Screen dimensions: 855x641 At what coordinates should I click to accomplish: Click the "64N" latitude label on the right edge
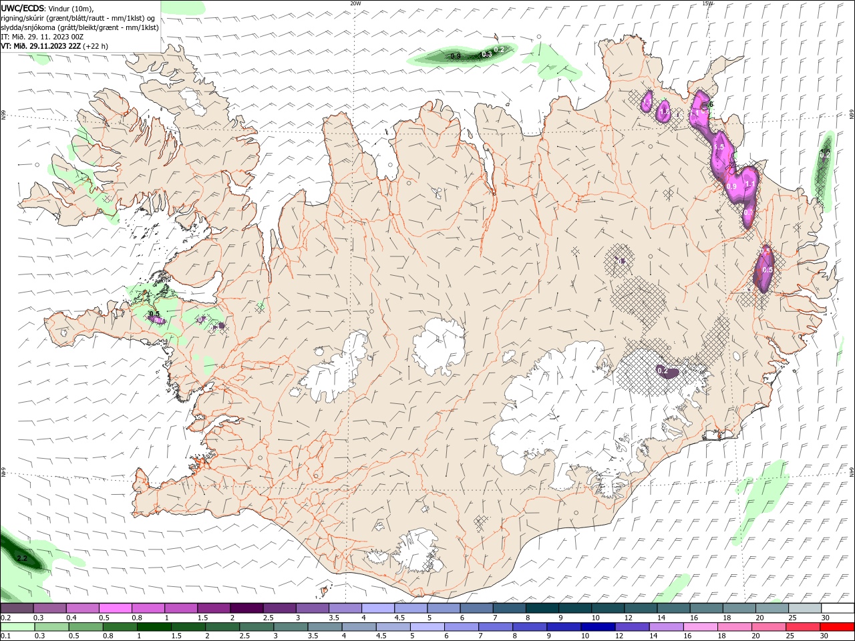(x=852, y=471)
